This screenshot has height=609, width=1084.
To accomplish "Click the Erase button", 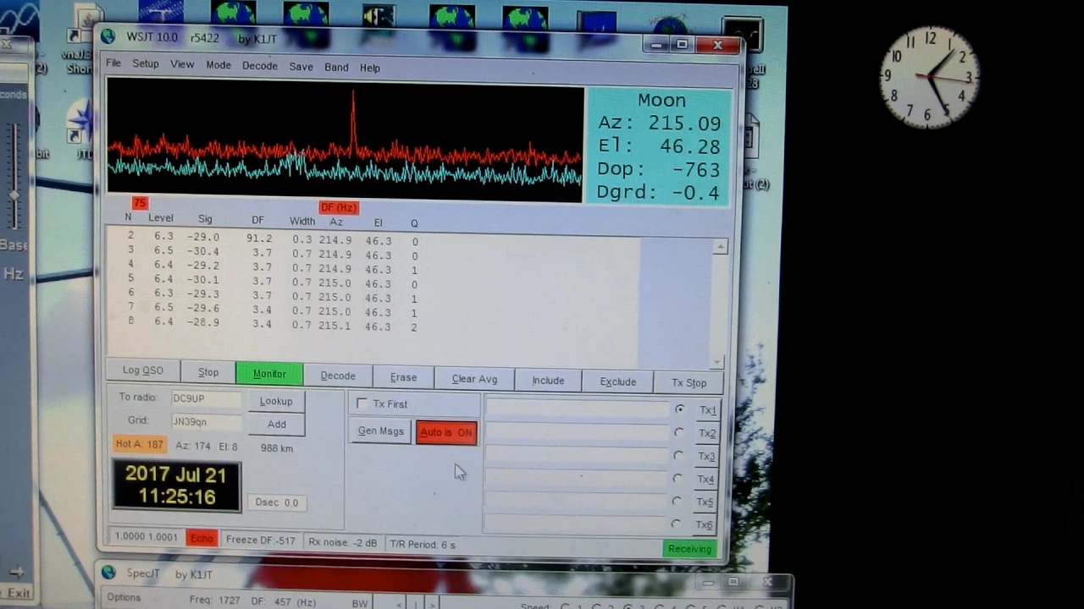I will click(x=403, y=377).
